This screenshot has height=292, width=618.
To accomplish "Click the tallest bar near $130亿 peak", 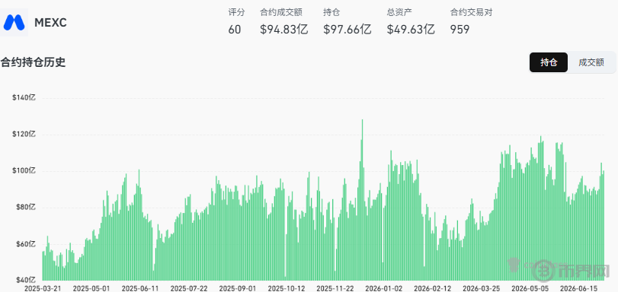I will click(x=362, y=200).
